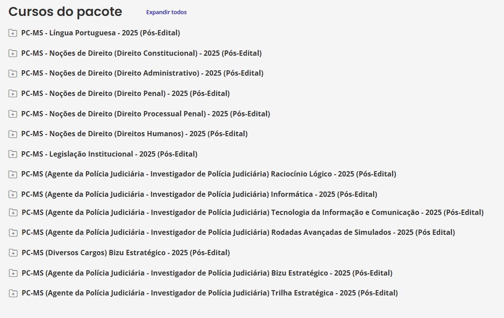This screenshot has height=318, width=504.
Task: Select the Legislação Institucional course title
Action: point(109,154)
